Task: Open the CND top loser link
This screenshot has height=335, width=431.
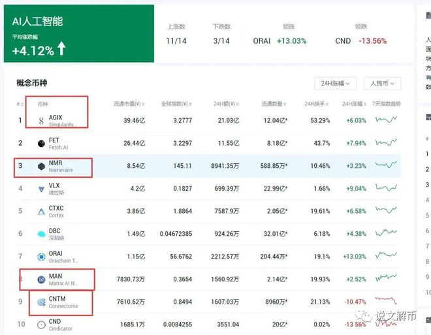Action: (343, 41)
